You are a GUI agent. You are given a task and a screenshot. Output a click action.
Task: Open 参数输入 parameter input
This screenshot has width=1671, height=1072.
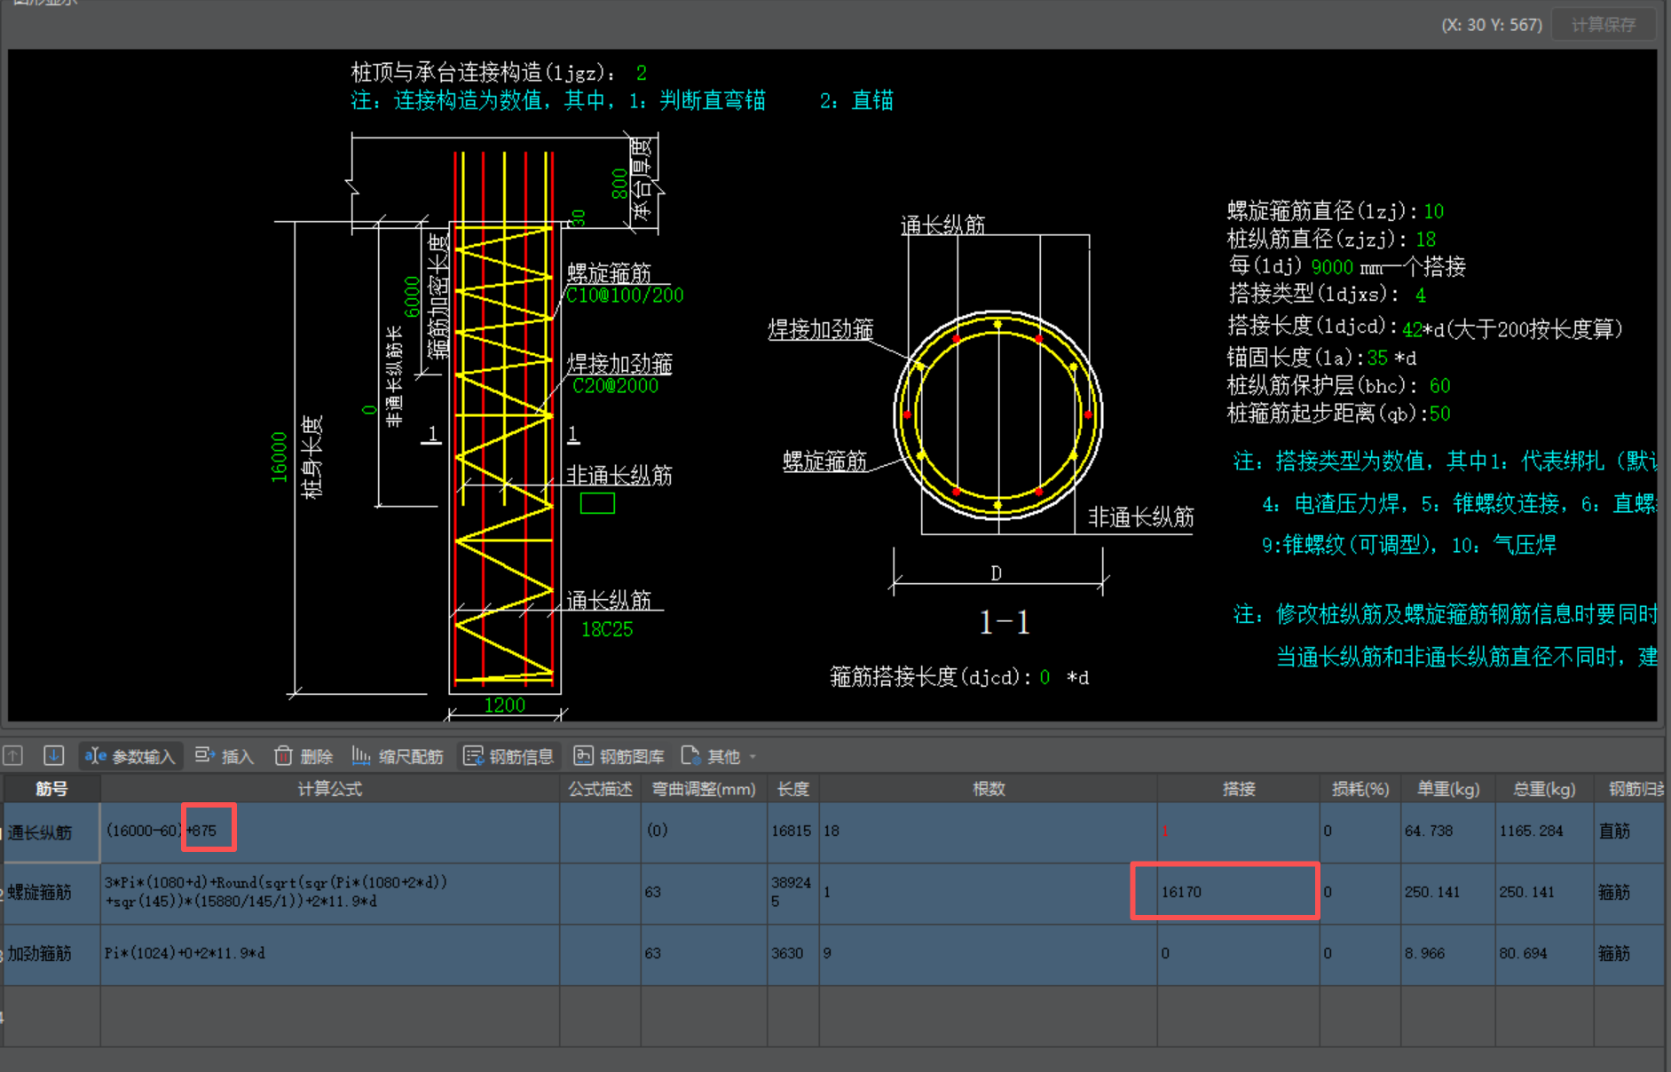[x=130, y=756]
